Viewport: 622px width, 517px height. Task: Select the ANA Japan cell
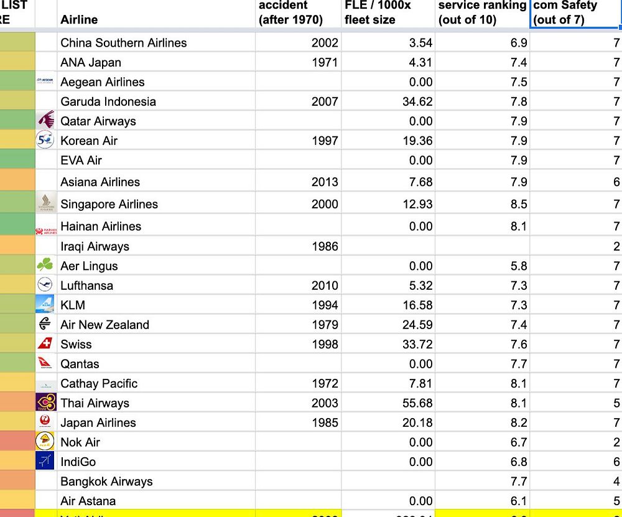click(156, 62)
